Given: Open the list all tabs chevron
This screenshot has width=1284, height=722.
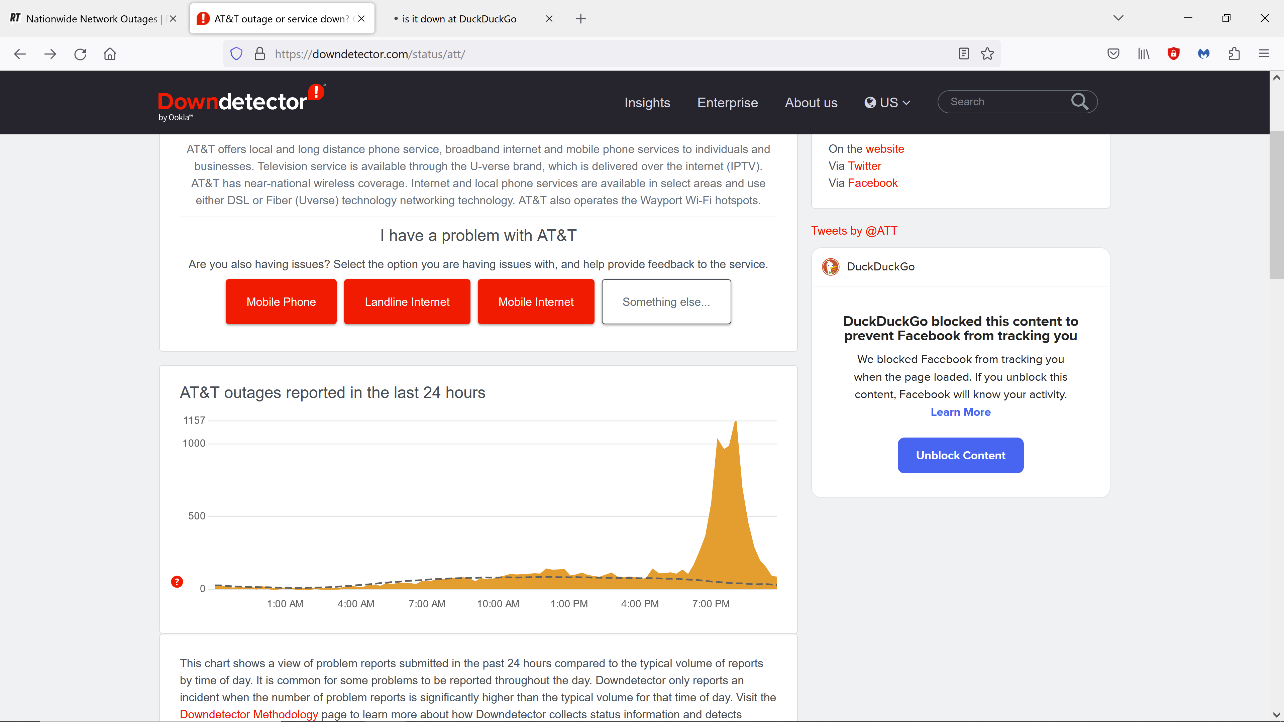Looking at the screenshot, I should point(1118,18).
